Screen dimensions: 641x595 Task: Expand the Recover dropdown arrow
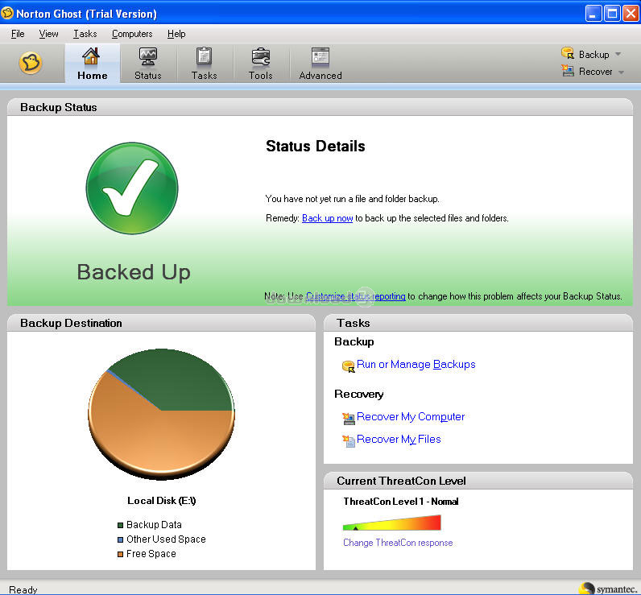[x=621, y=72]
